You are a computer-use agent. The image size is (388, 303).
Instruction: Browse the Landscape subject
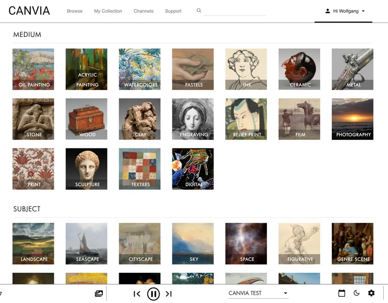pyautogui.click(x=33, y=244)
